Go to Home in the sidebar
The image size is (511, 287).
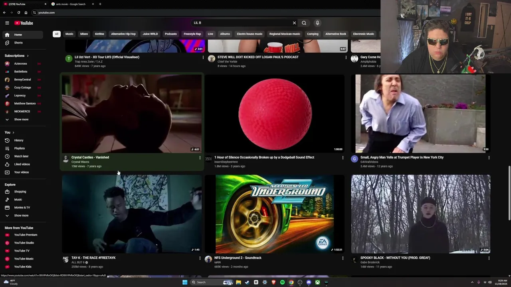[23, 35]
